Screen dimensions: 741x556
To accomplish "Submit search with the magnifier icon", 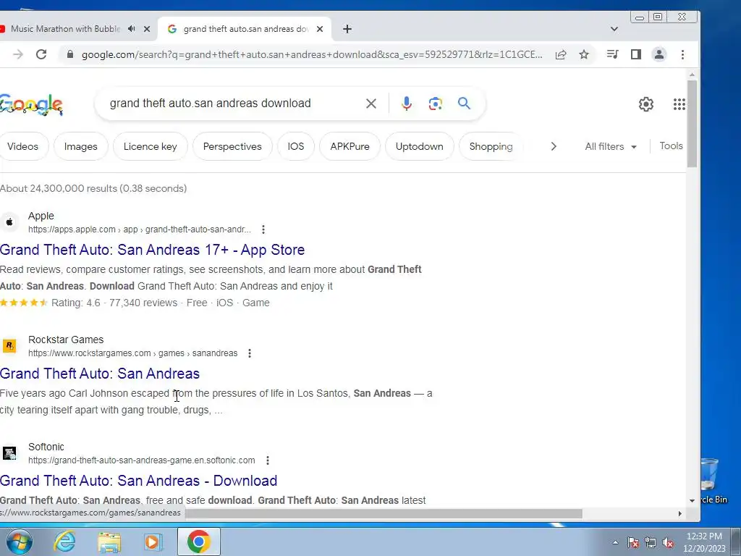I will coord(464,104).
